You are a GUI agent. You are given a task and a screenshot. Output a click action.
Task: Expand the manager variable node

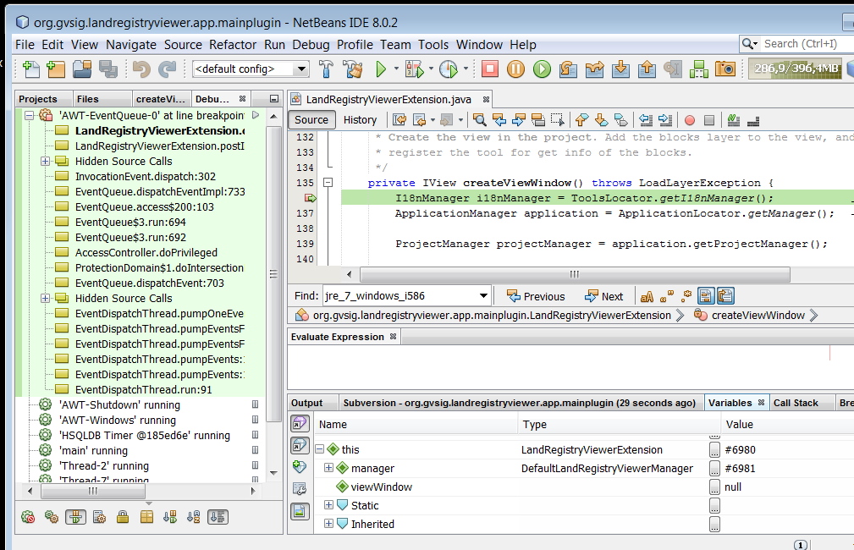329,468
